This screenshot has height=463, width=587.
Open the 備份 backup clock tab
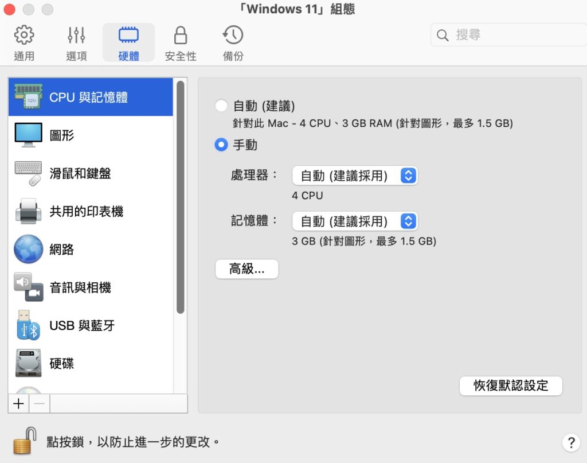click(x=233, y=42)
